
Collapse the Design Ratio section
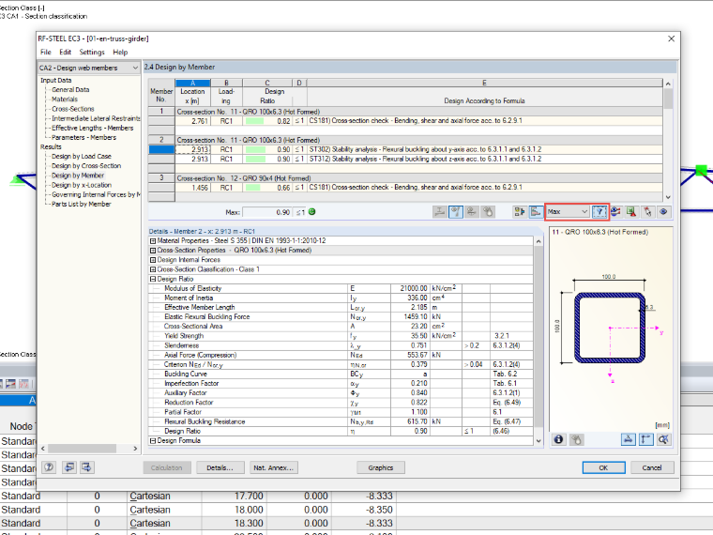coord(153,279)
